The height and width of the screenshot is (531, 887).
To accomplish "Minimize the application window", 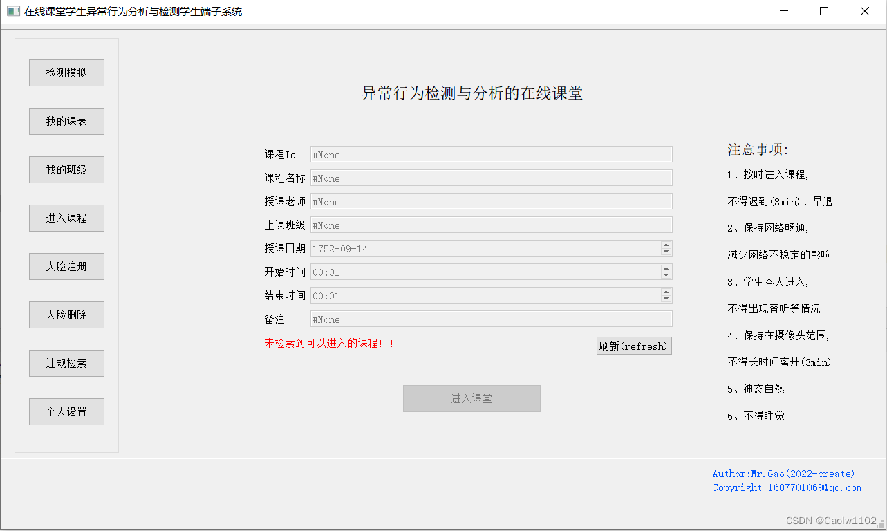I will [x=784, y=11].
